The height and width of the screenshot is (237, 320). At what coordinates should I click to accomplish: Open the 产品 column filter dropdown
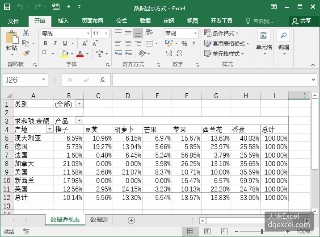point(79,121)
